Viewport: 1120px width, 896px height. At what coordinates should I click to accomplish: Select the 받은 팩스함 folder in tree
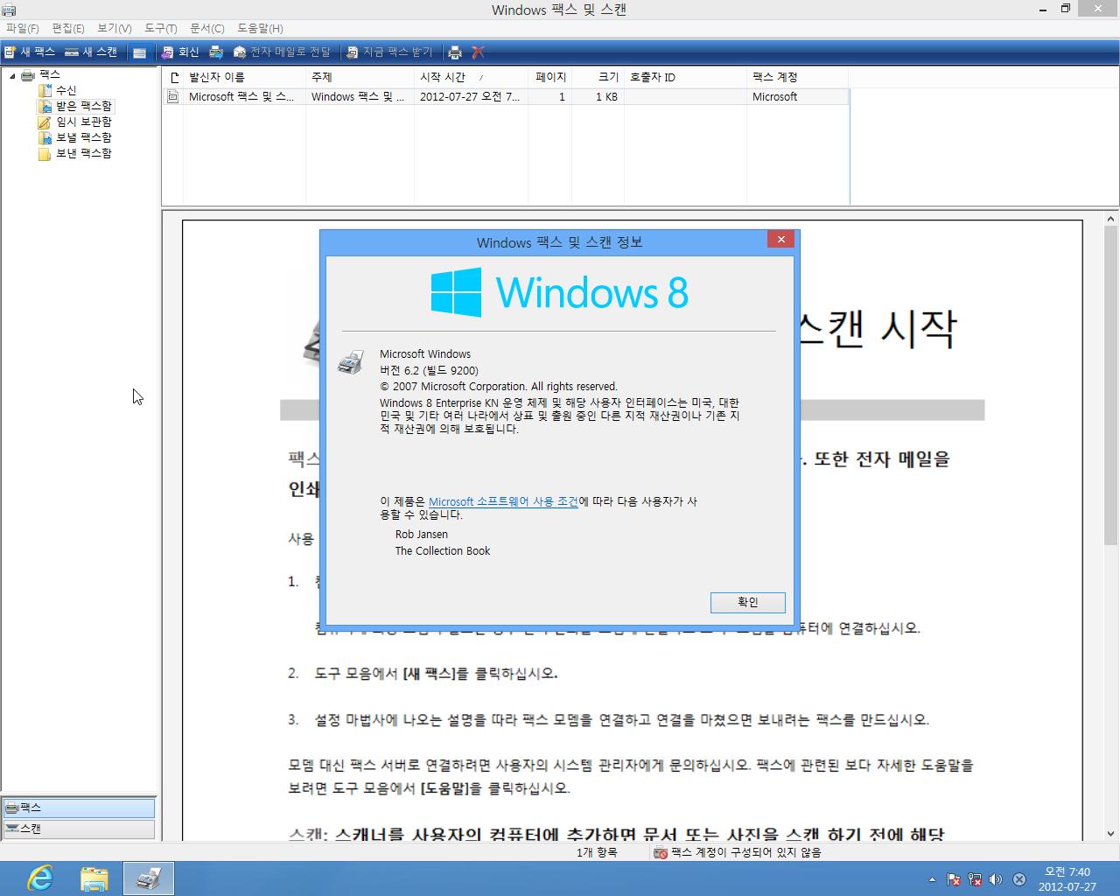click(84, 106)
